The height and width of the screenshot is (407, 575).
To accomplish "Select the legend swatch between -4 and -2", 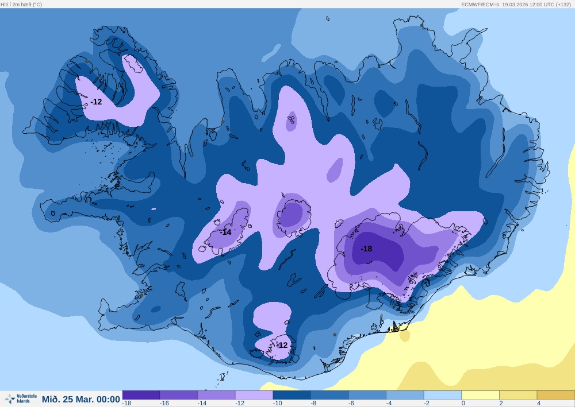I will (405, 395).
